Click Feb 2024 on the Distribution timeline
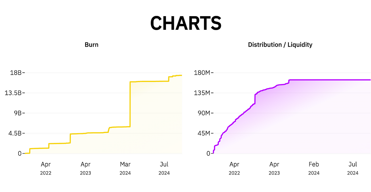This screenshot has width=371, height=192. pos(314,168)
